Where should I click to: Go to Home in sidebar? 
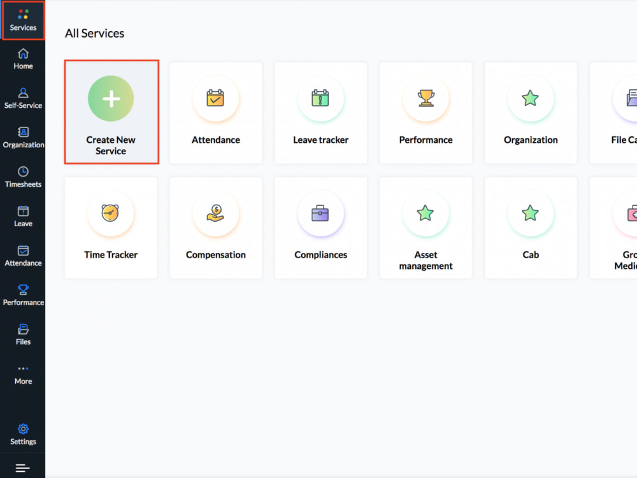coord(23,59)
